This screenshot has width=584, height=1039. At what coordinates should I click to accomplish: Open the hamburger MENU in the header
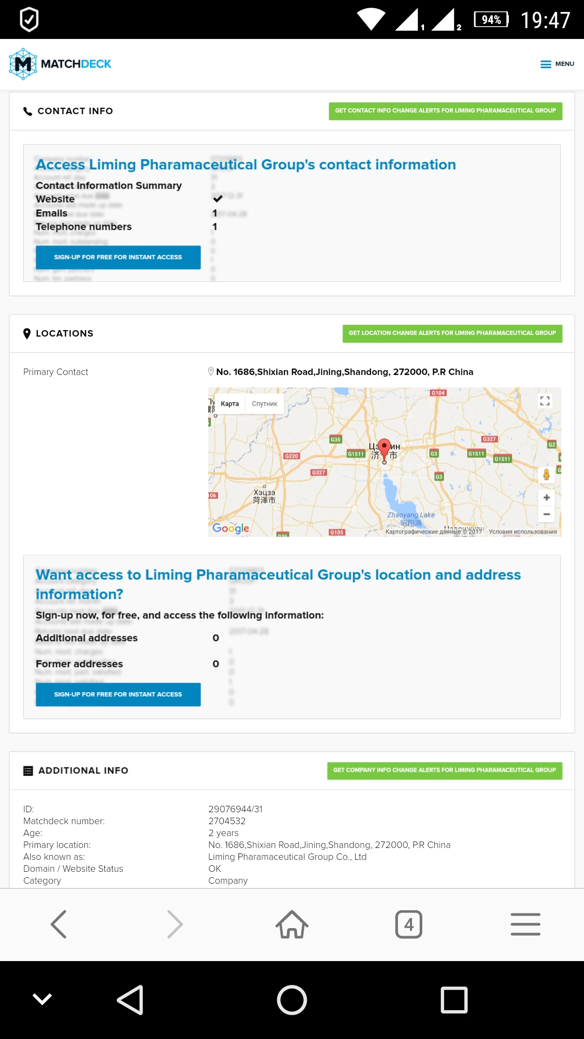tap(557, 64)
